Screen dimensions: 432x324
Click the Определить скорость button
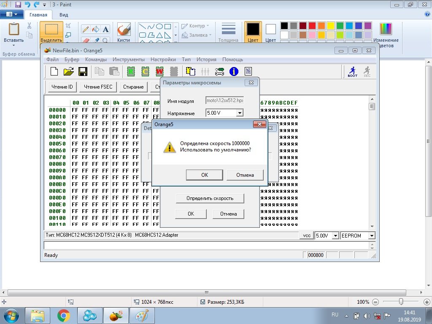point(210,198)
